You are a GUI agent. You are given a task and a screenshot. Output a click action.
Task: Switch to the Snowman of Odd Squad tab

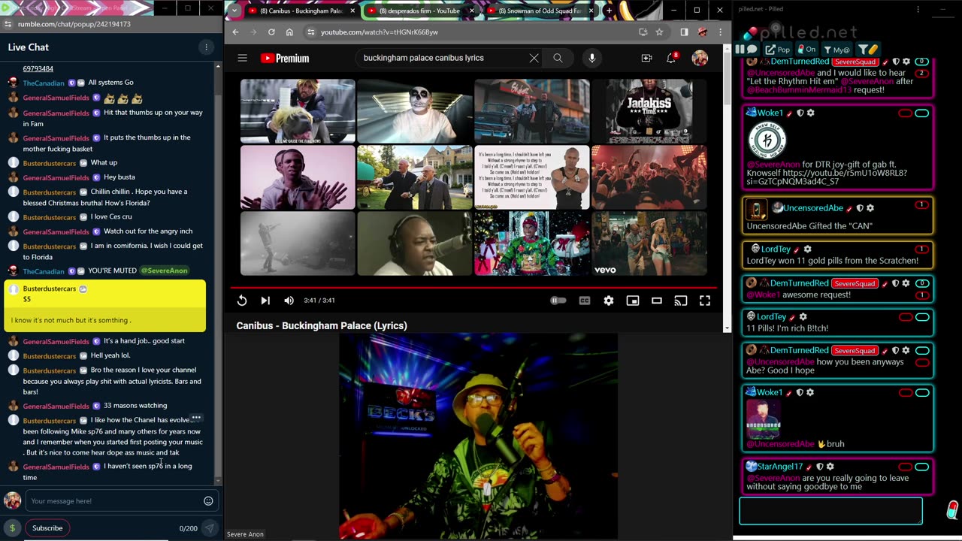click(x=540, y=11)
